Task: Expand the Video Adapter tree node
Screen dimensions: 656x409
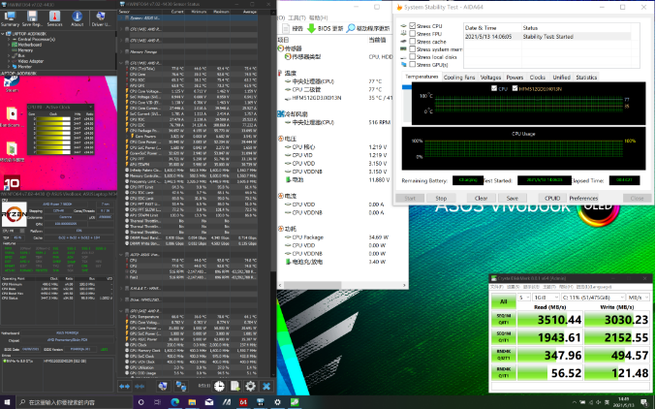Action: pyautogui.click(x=9, y=59)
